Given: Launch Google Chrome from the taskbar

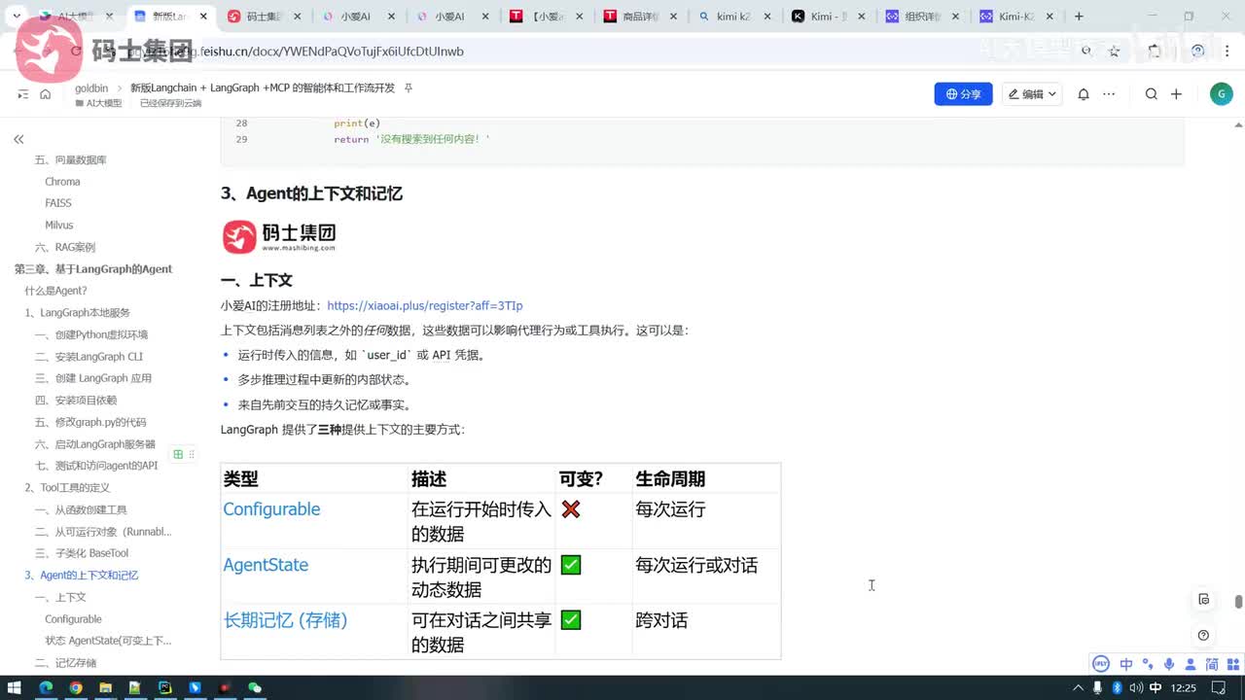Looking at the screenshot, I should (x=76, y=688).
